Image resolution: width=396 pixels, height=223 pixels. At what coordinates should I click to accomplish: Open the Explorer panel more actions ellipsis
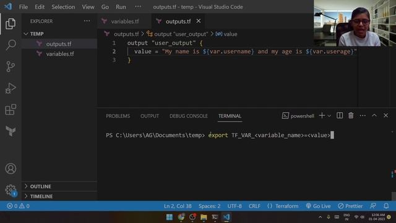click(x=87, y=21)
